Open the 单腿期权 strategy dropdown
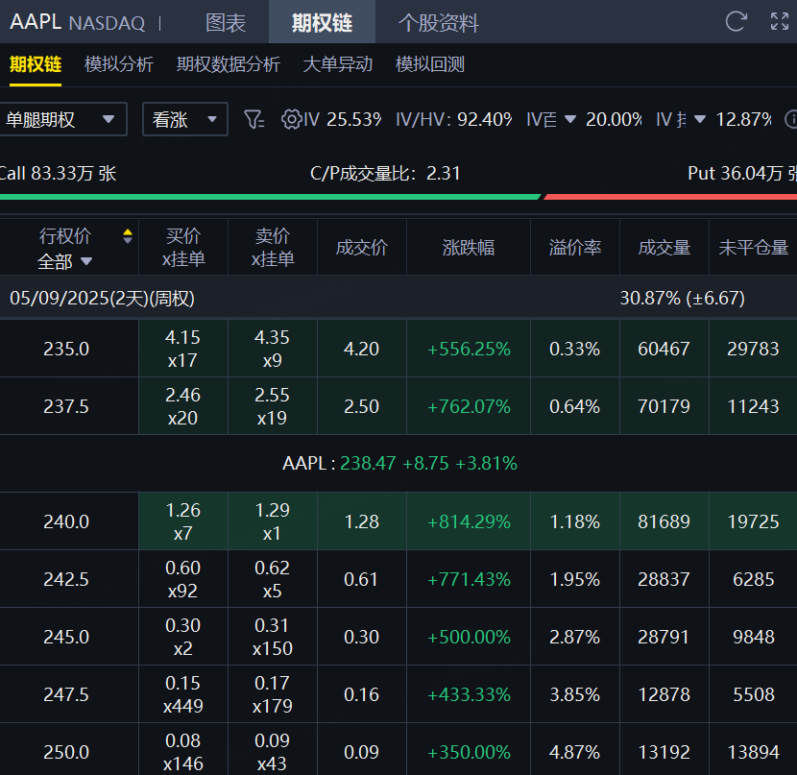The width and height of the screenshot is (797, 775). [61, 120]
